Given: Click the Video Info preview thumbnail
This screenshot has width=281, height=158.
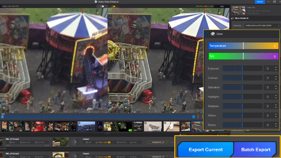Looking at the screenshot, I should [x=238, y=10].
